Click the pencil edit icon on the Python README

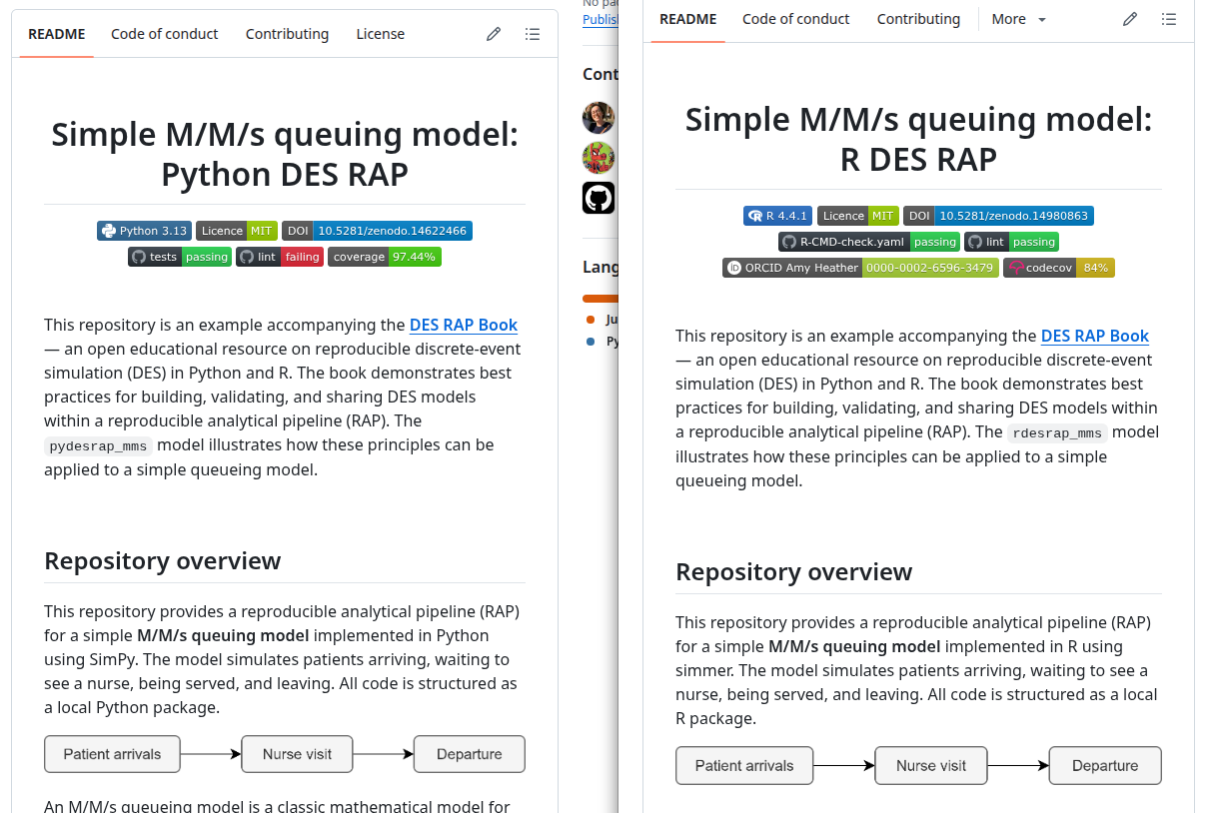pos(493,33)
